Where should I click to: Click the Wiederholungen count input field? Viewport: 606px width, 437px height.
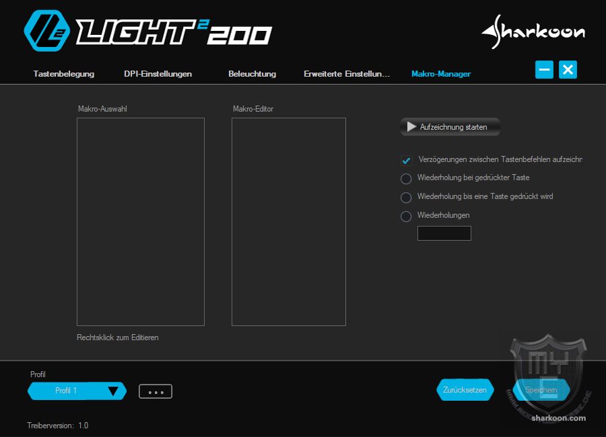click(x=444, y=233)
